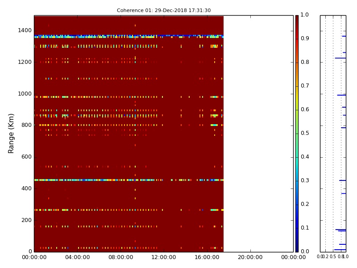Click the 0.1 colorbar tick label
The height and width of the screenshot is (268, 357).
click(x=305, y=228)
